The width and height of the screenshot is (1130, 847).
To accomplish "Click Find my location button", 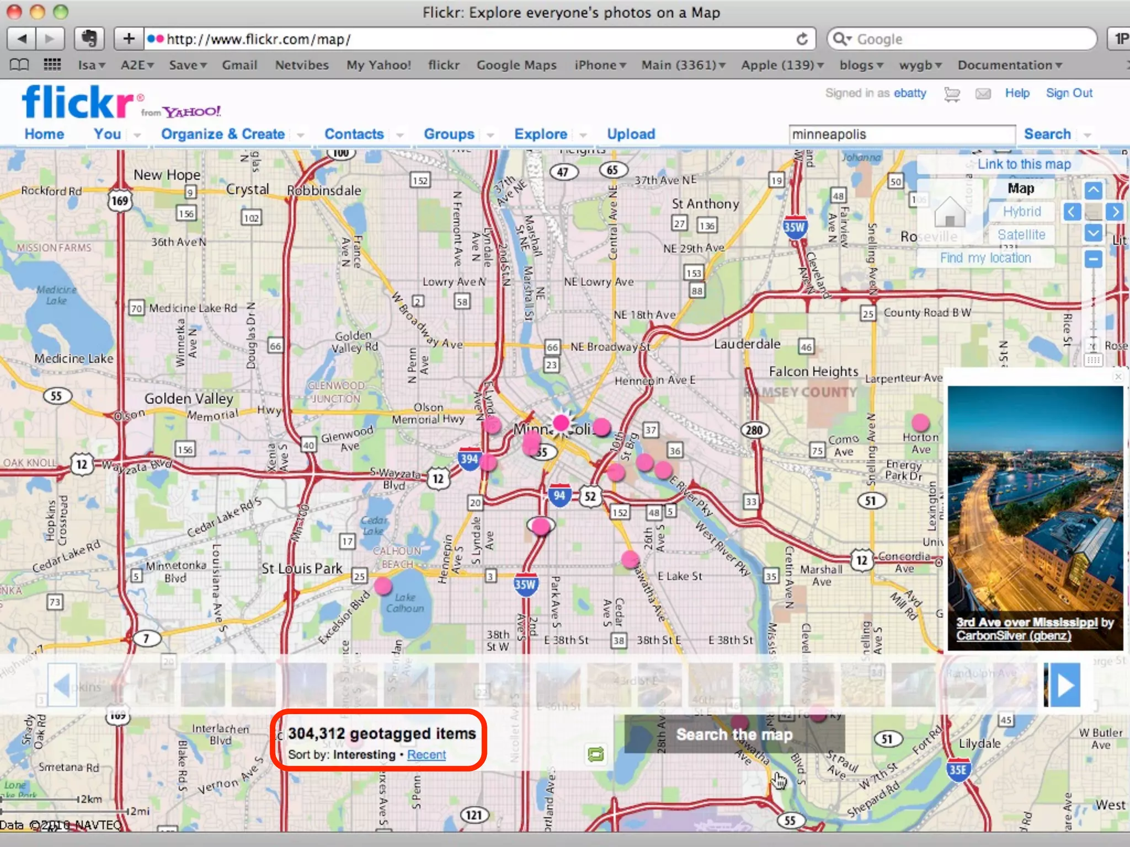I will click(x=985, y=258).
